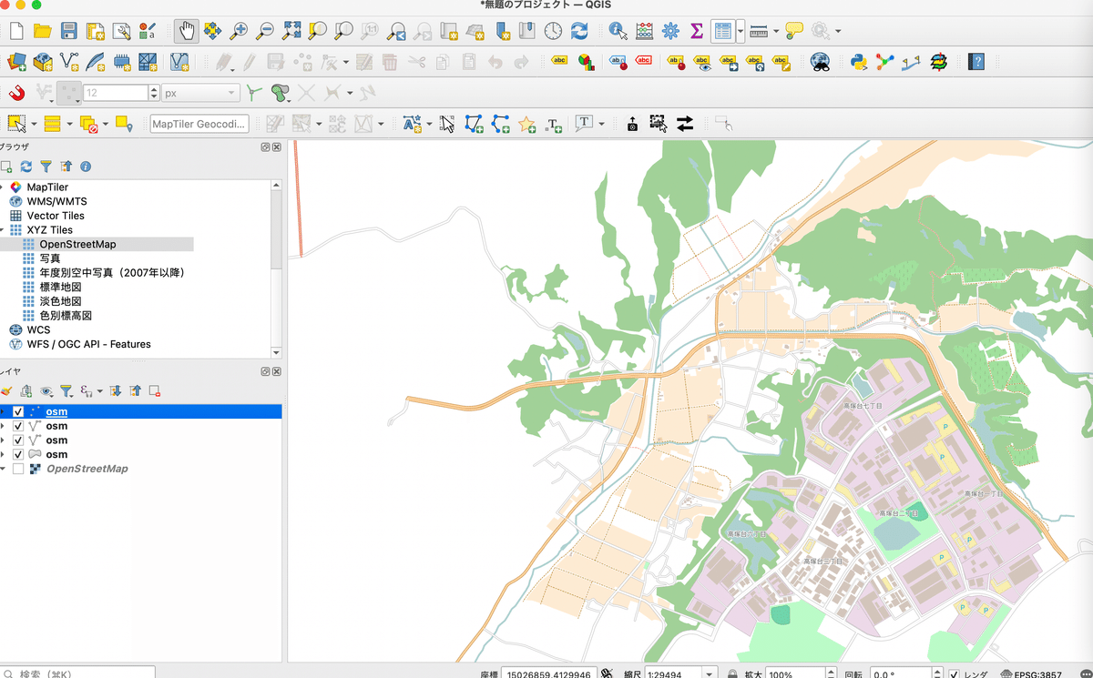Open the Processing Toolbox icon

(x=669, y=31)
